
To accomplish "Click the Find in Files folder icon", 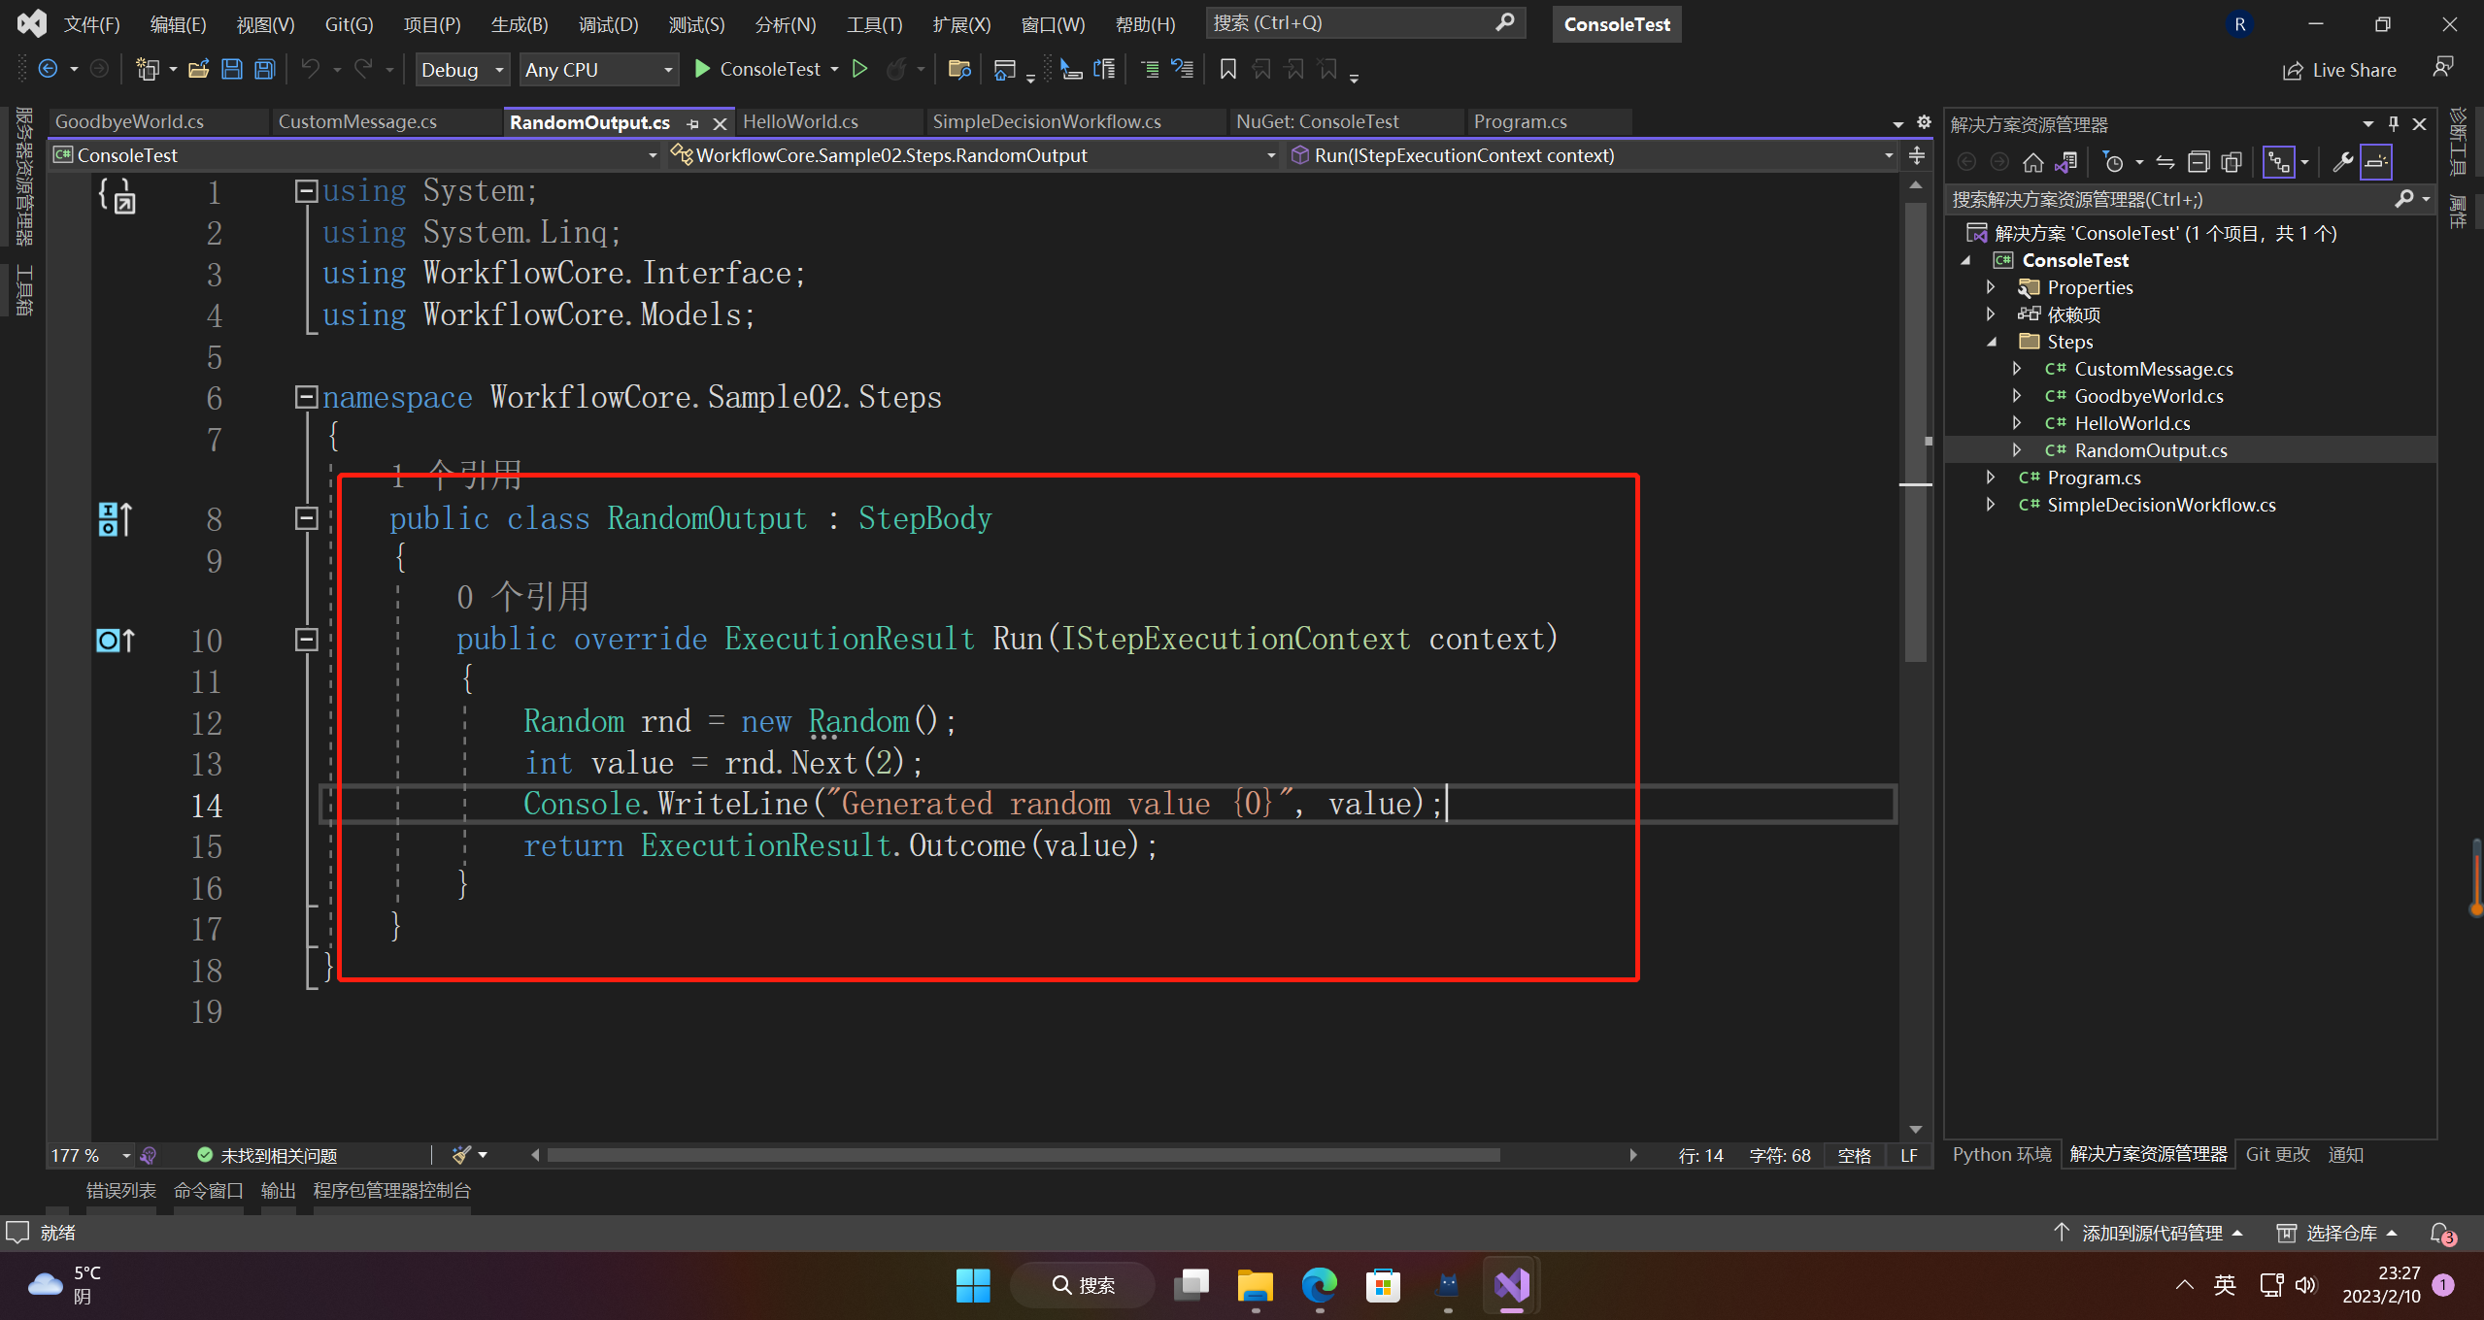I will pyautogui.click(x=958, y=69).
